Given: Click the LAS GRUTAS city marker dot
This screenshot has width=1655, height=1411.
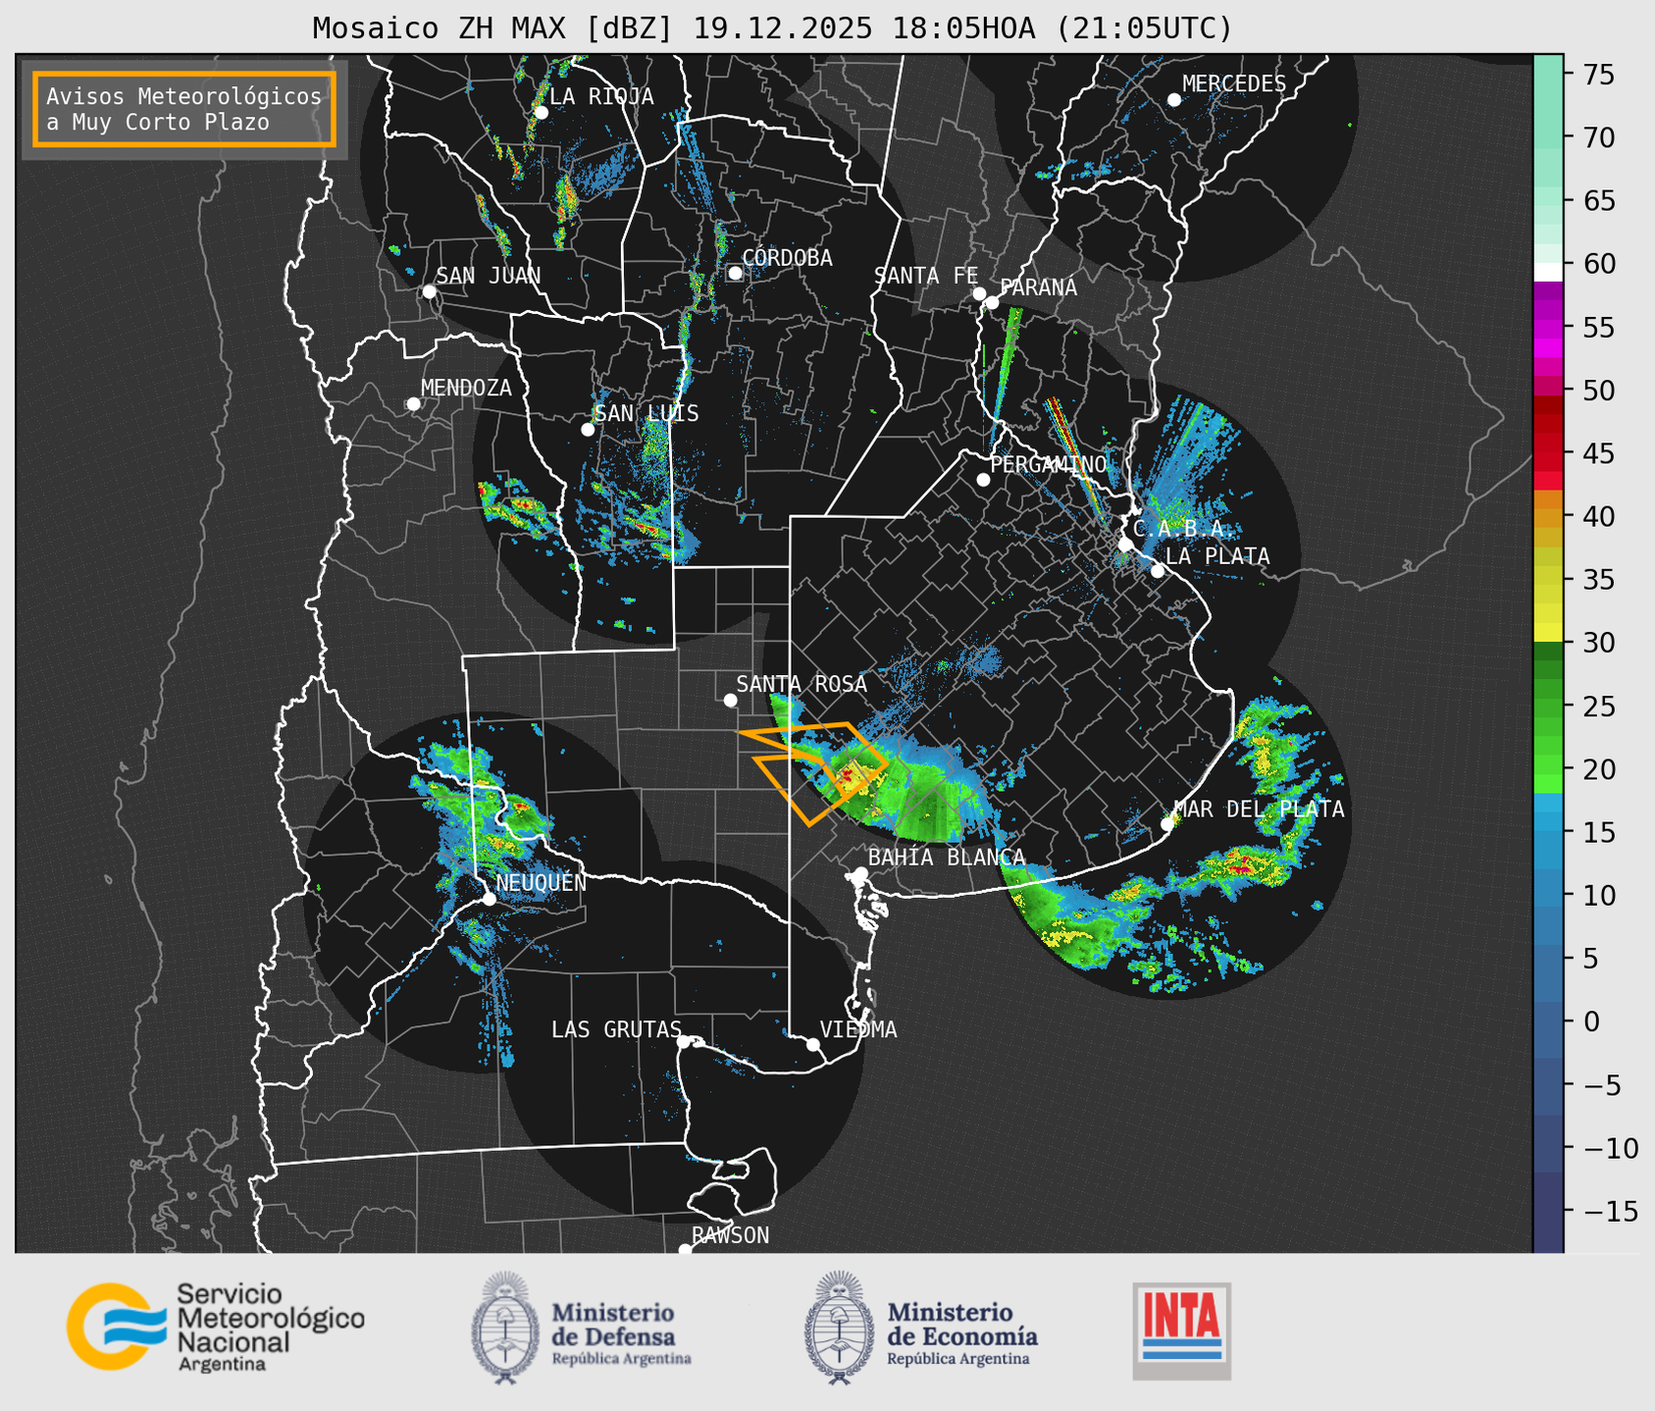Looking at the screenshot, I should coord(684,1042).
